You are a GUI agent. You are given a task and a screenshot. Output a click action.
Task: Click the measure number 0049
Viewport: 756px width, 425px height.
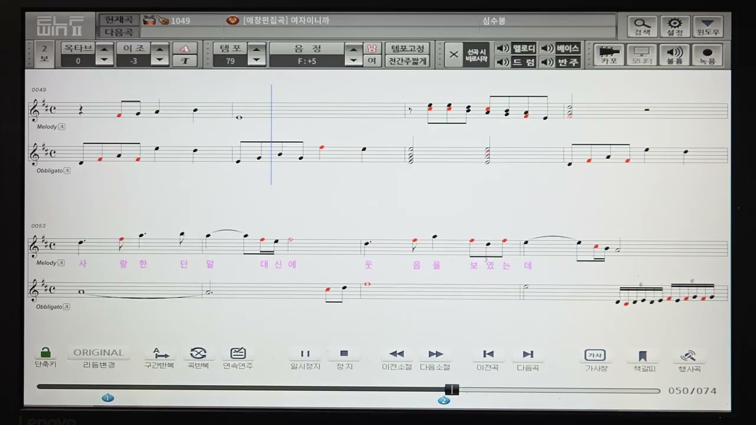[39, 90]
